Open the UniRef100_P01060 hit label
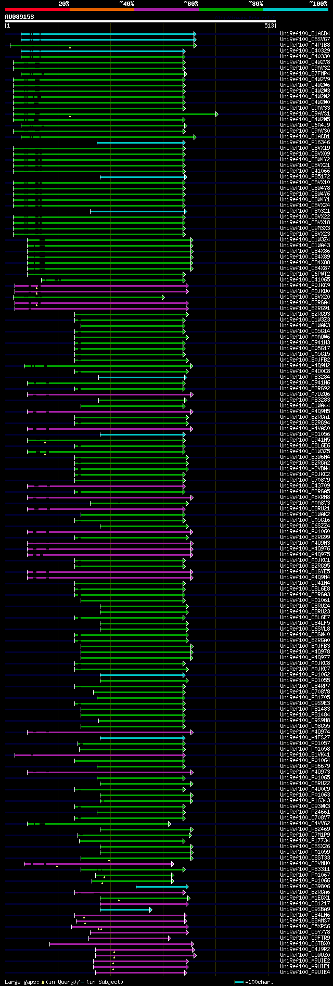 305,532
